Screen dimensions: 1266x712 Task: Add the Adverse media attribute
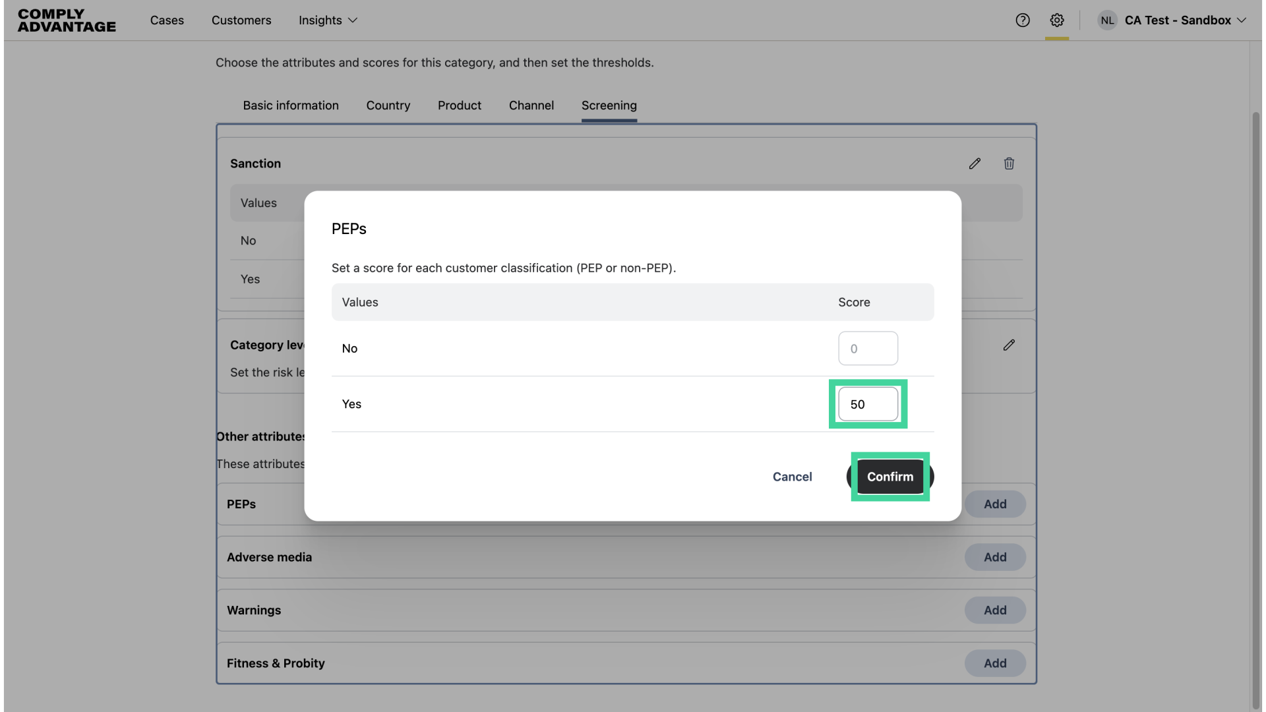995,557
